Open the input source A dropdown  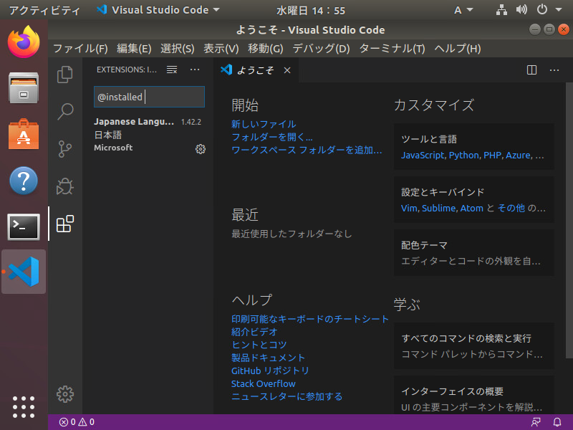(x=463, y=10)
